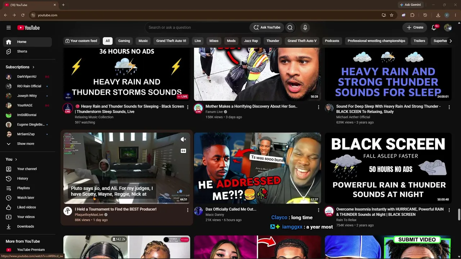Open the notifications bell
The height and width of the screenshot is (259, 461).
pyautogui.click(x=434, y=27)
